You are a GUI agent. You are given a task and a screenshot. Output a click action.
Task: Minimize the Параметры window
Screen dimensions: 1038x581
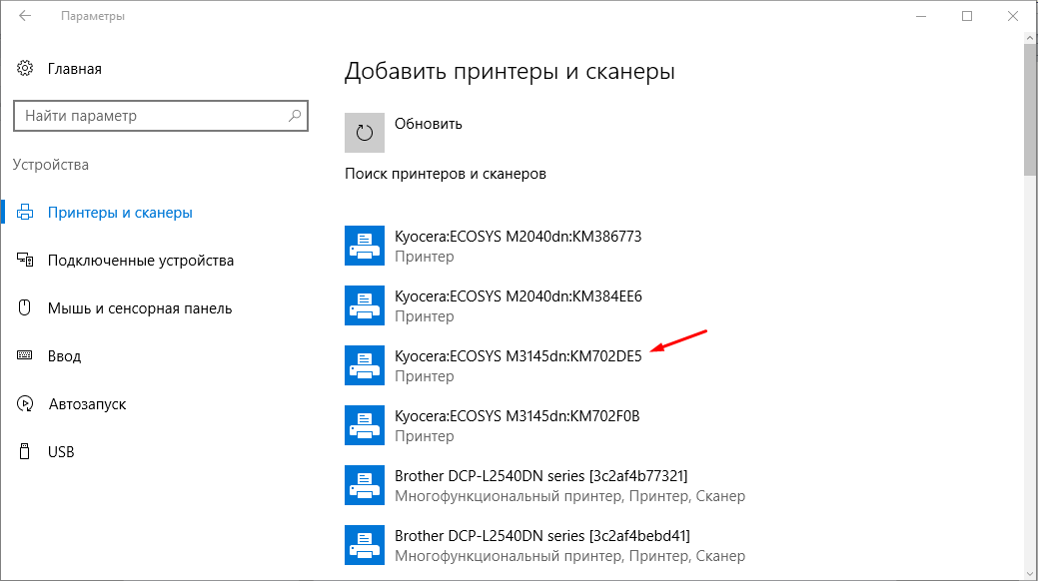(x=921, y=16)
